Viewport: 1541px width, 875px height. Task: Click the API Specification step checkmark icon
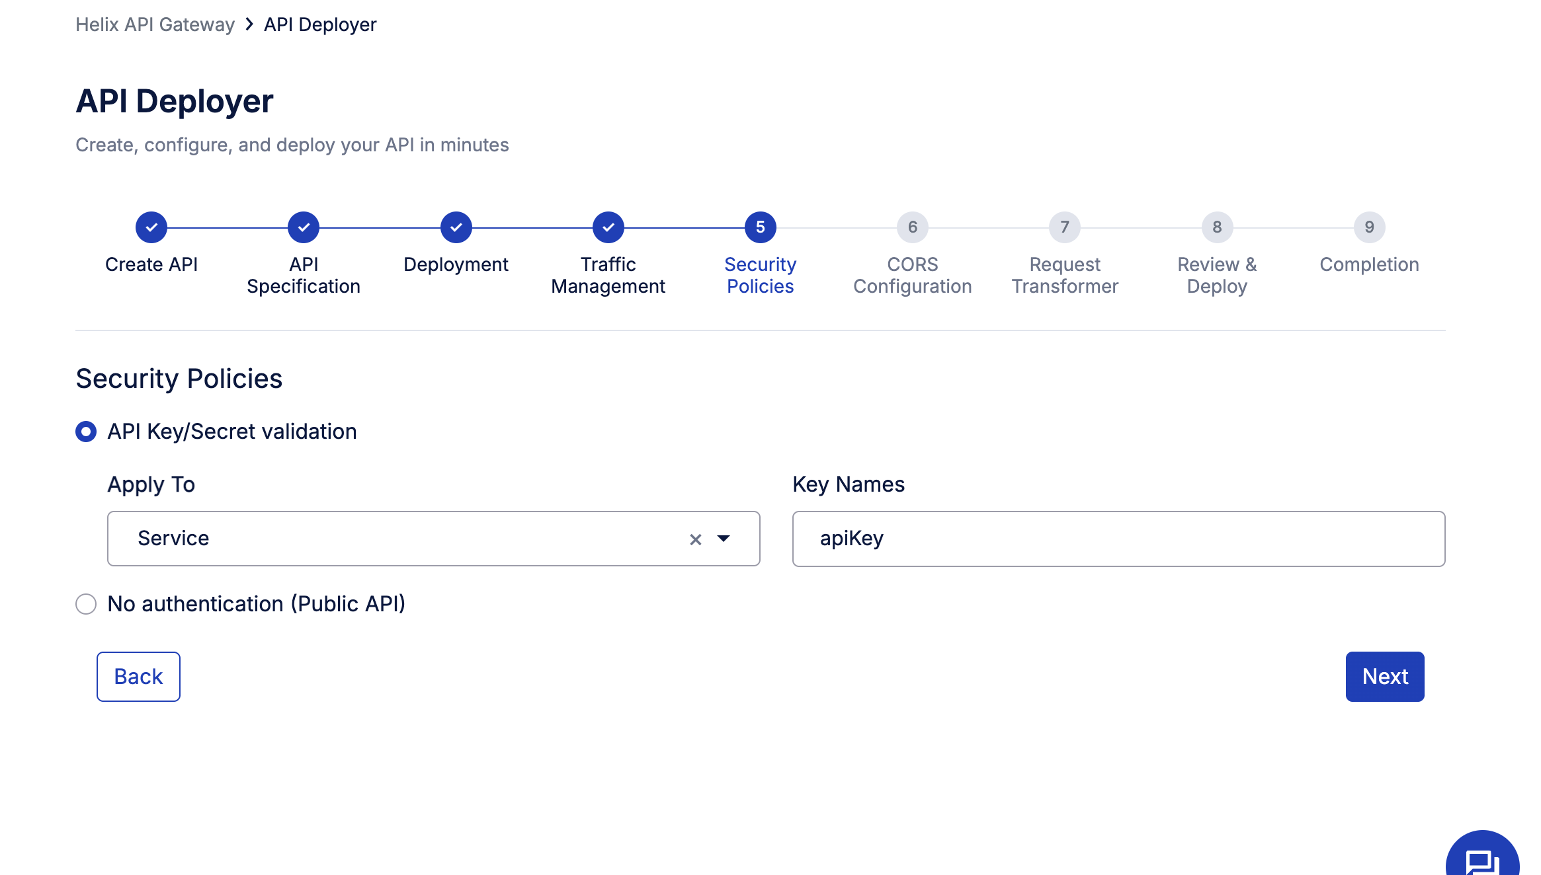[304, 227]
